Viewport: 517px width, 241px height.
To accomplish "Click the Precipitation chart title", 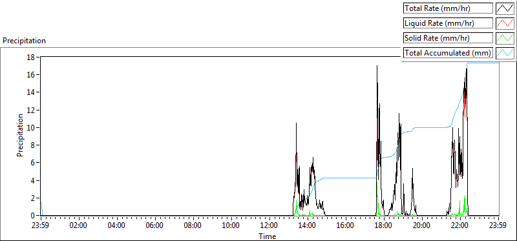I will point(24,41).
